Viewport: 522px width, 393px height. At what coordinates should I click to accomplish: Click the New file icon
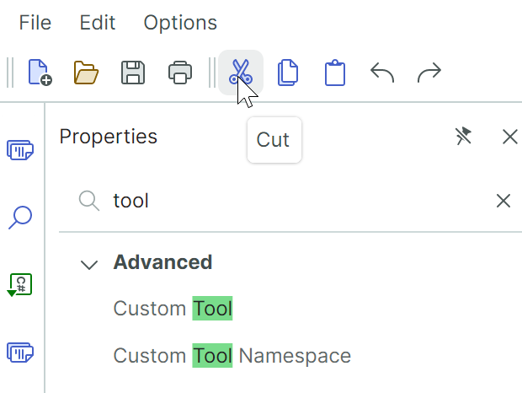(40, 73)
